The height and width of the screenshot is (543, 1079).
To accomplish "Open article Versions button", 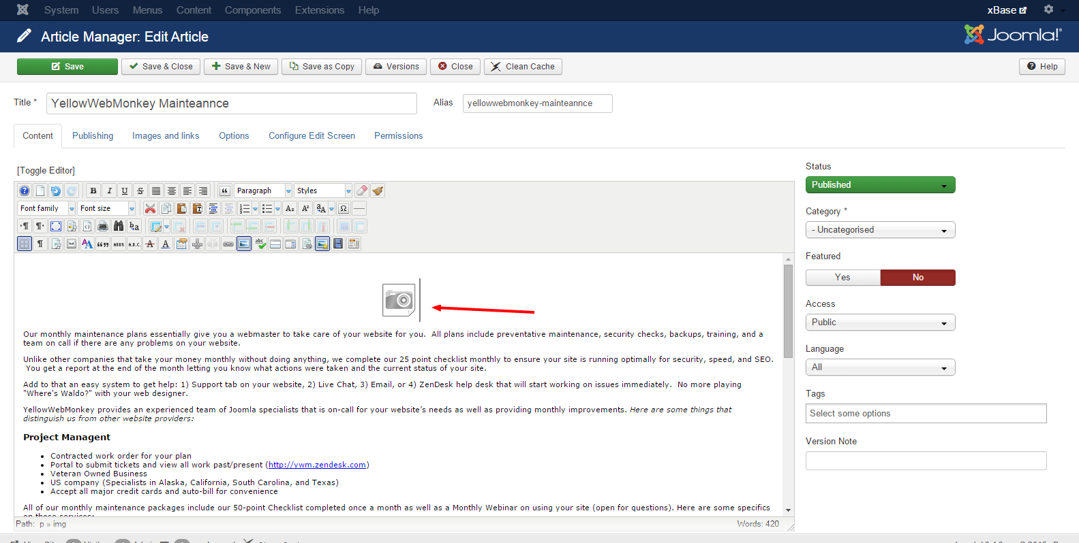I will (x=396, y=67).
